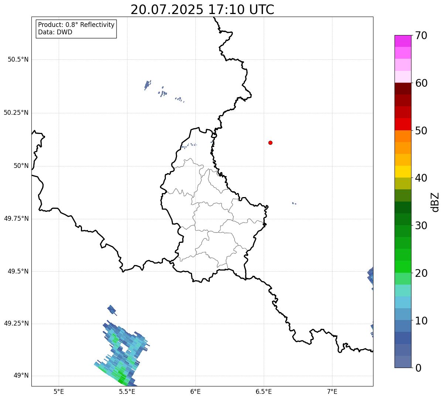Click the latitude label "50.25°N"

tap(16, 113)
